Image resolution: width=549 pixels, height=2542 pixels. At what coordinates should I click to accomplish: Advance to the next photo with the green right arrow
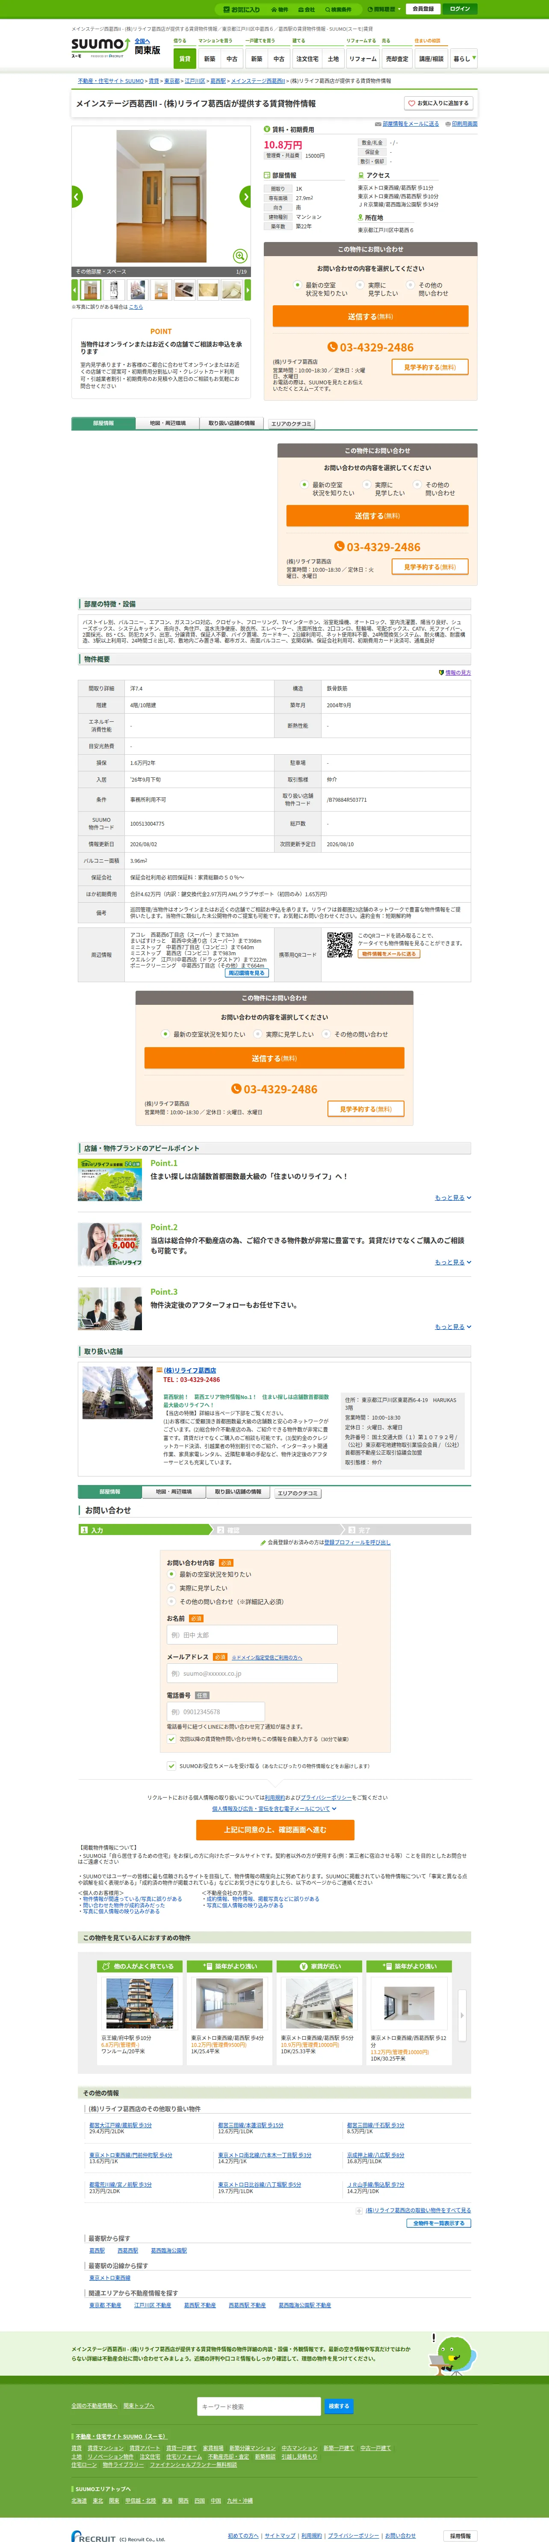tap(245, 196)
